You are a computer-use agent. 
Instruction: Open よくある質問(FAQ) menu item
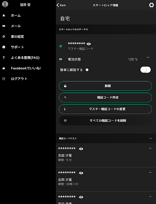click(x=25, y=58)
